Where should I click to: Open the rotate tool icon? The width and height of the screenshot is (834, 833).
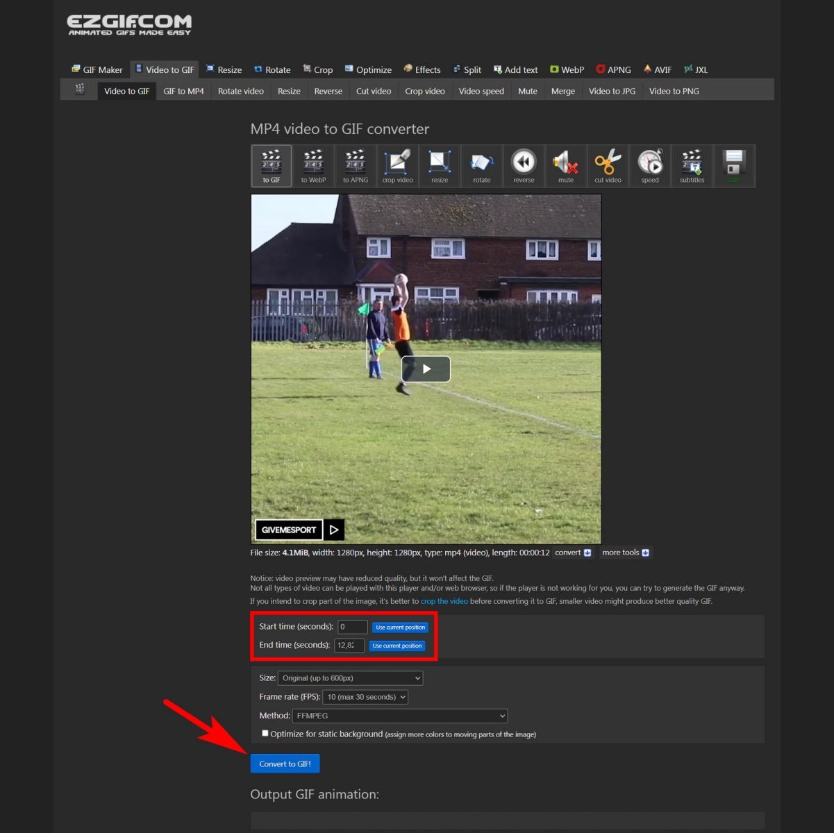tap(482, 166)
